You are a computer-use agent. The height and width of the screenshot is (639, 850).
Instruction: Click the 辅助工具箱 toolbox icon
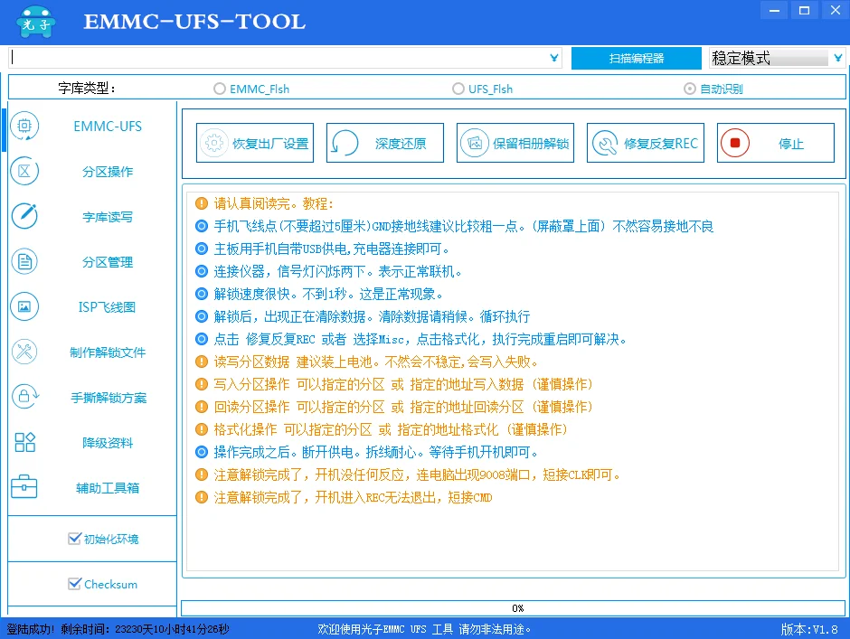coord(24,486)
